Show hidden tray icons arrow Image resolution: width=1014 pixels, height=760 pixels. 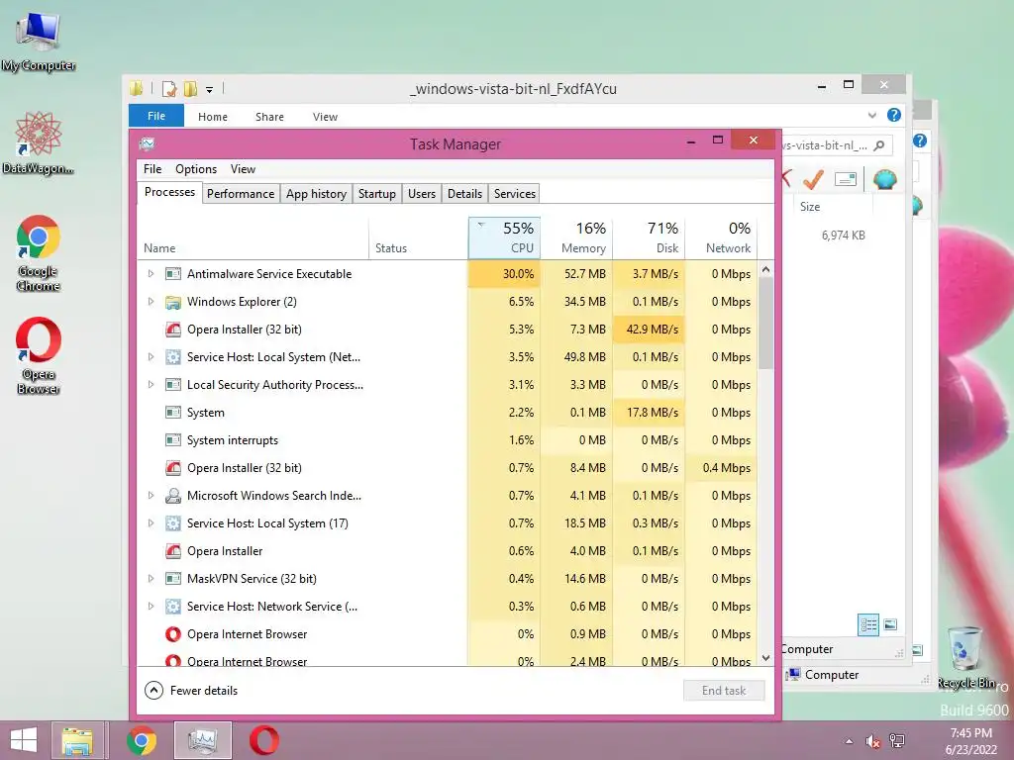coord(849,741)
